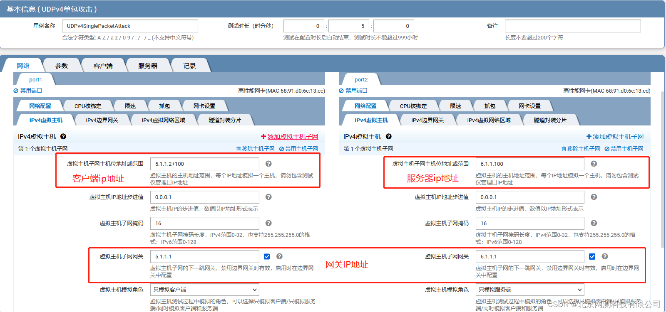Switch to 网络 main tab

point(23,66)
